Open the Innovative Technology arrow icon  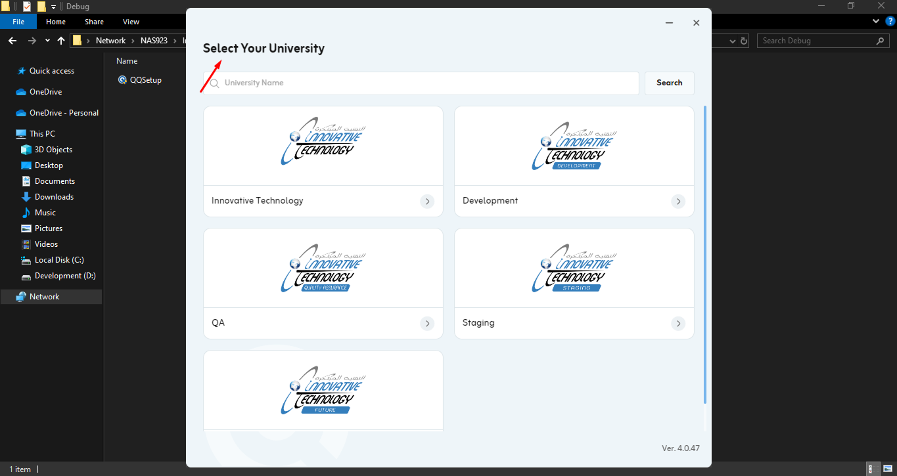(427, 202)
